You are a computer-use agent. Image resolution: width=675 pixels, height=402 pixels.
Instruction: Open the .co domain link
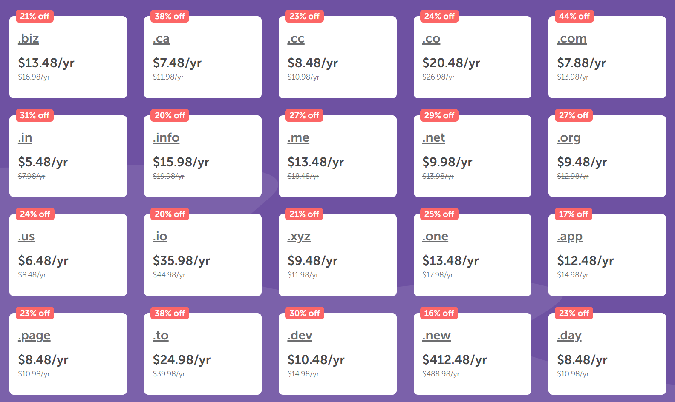(431, 39)
